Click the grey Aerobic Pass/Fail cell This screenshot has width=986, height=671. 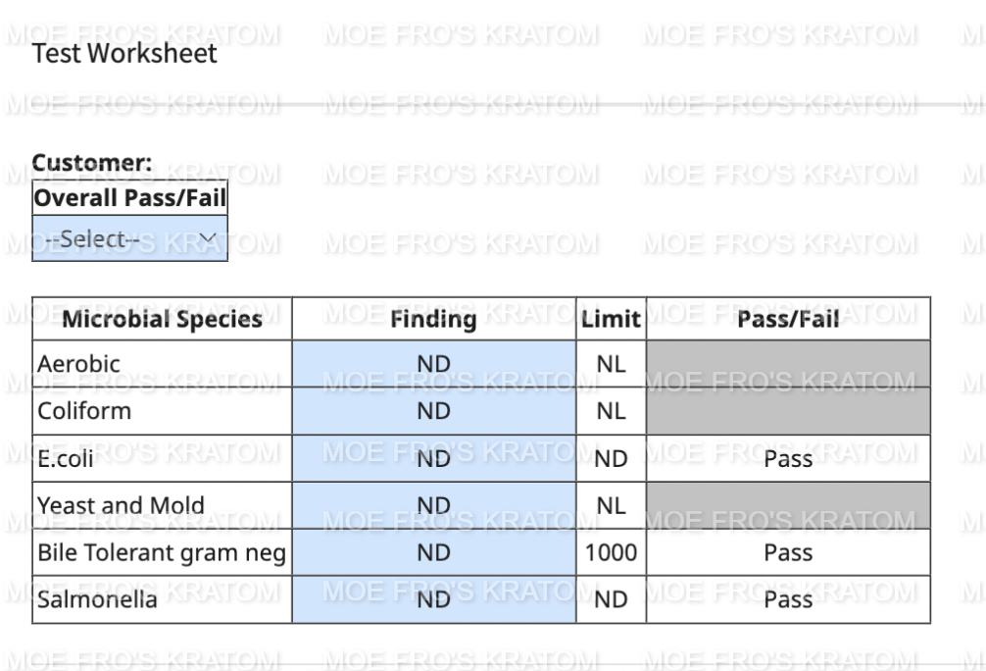[x=788, y=364]
